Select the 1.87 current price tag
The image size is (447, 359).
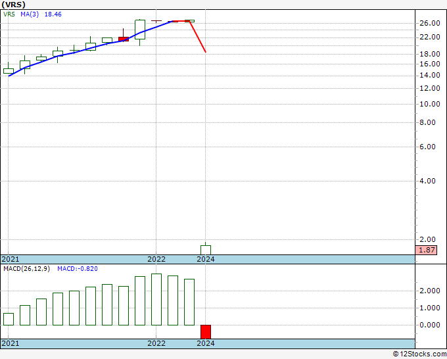[x=427, y=250]
